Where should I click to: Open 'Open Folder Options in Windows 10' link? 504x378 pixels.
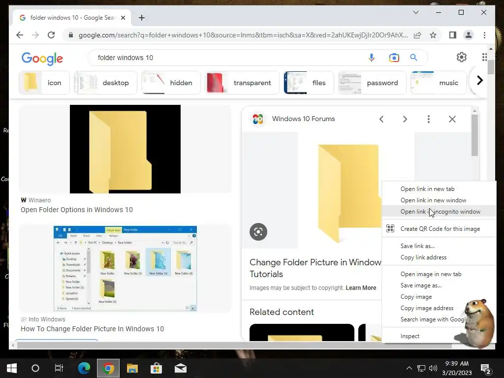[x=76, y=210]
